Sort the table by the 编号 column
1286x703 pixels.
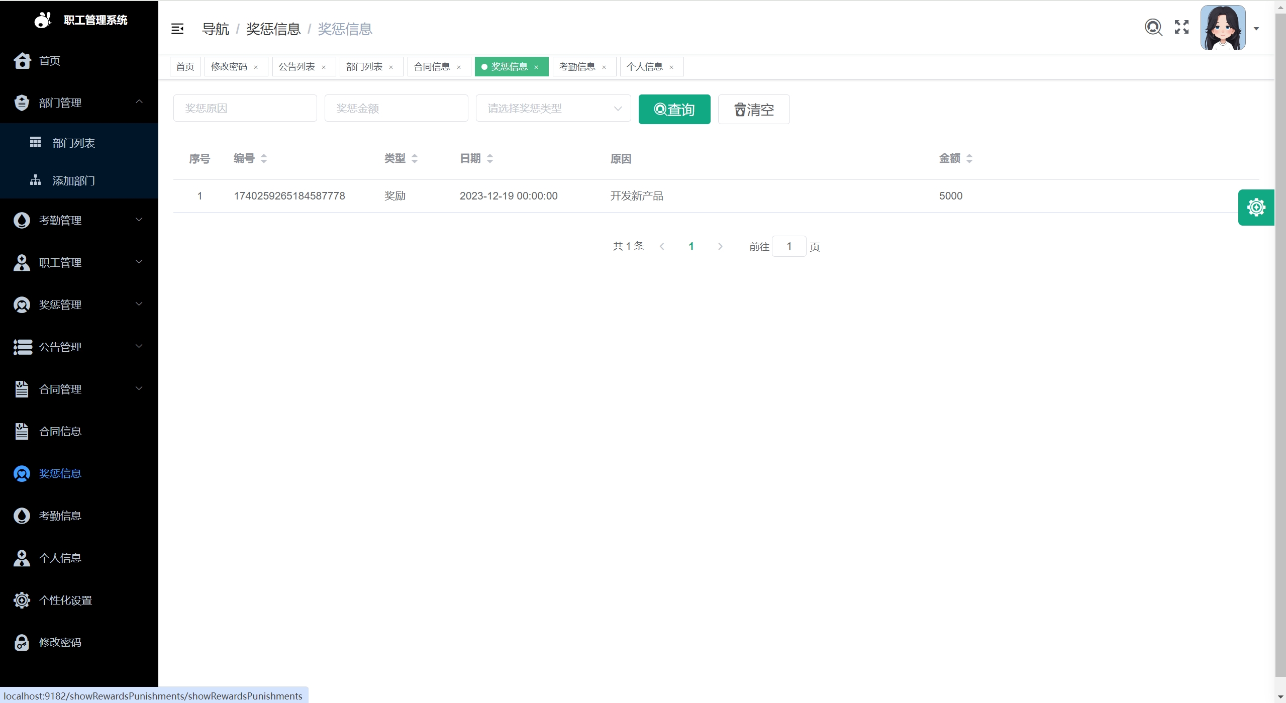(263, 159)
